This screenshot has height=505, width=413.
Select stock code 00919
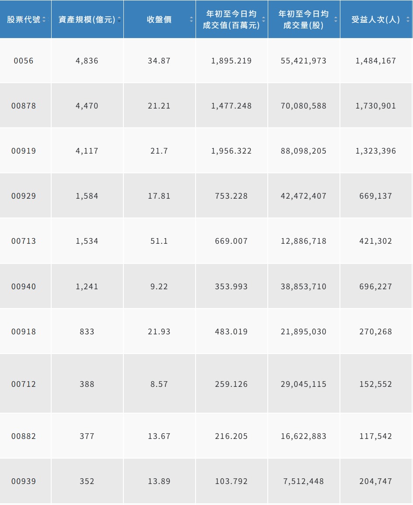pyautogui.click(x=24, y=151)
